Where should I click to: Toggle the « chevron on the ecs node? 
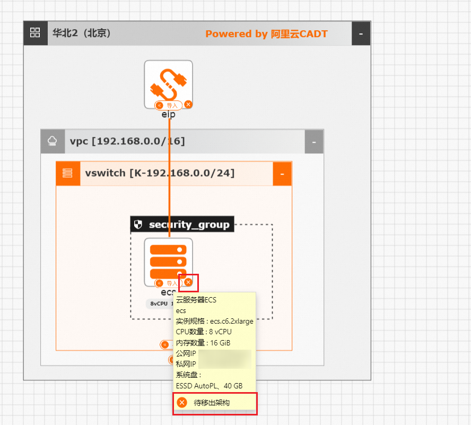tap(159, 283)
